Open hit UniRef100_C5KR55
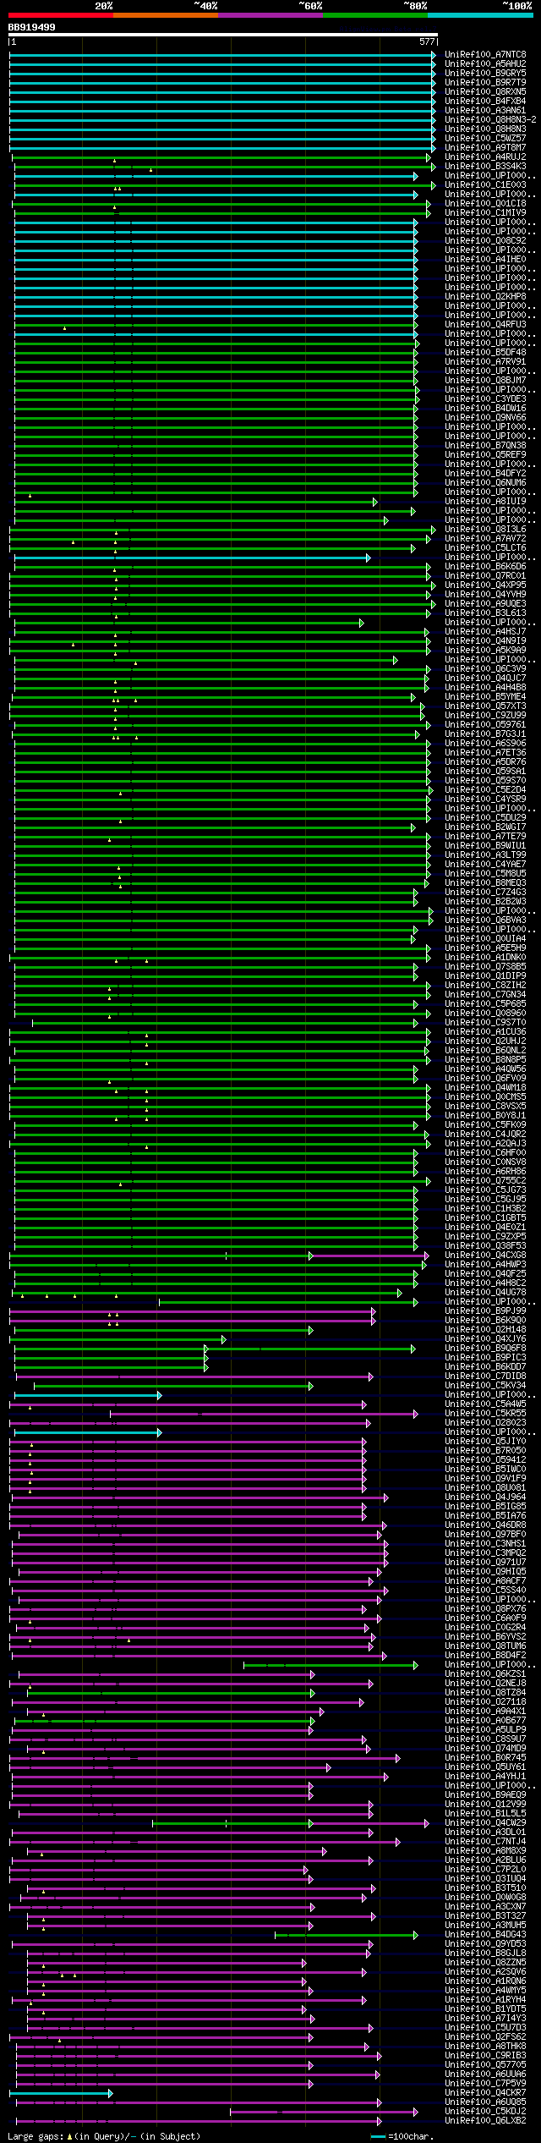Viewport: 541px width, 2143px height. coord(485,1413)
